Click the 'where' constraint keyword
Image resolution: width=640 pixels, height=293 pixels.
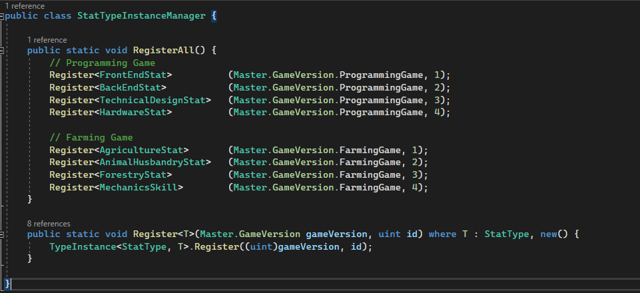click(443, 234)
